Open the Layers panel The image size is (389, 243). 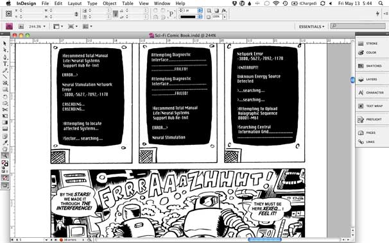368,80
